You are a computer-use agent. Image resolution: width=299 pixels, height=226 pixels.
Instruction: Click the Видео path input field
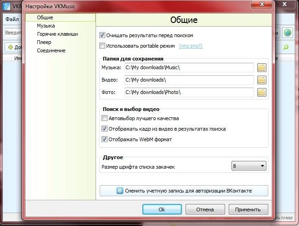click(x=189, y=80)
